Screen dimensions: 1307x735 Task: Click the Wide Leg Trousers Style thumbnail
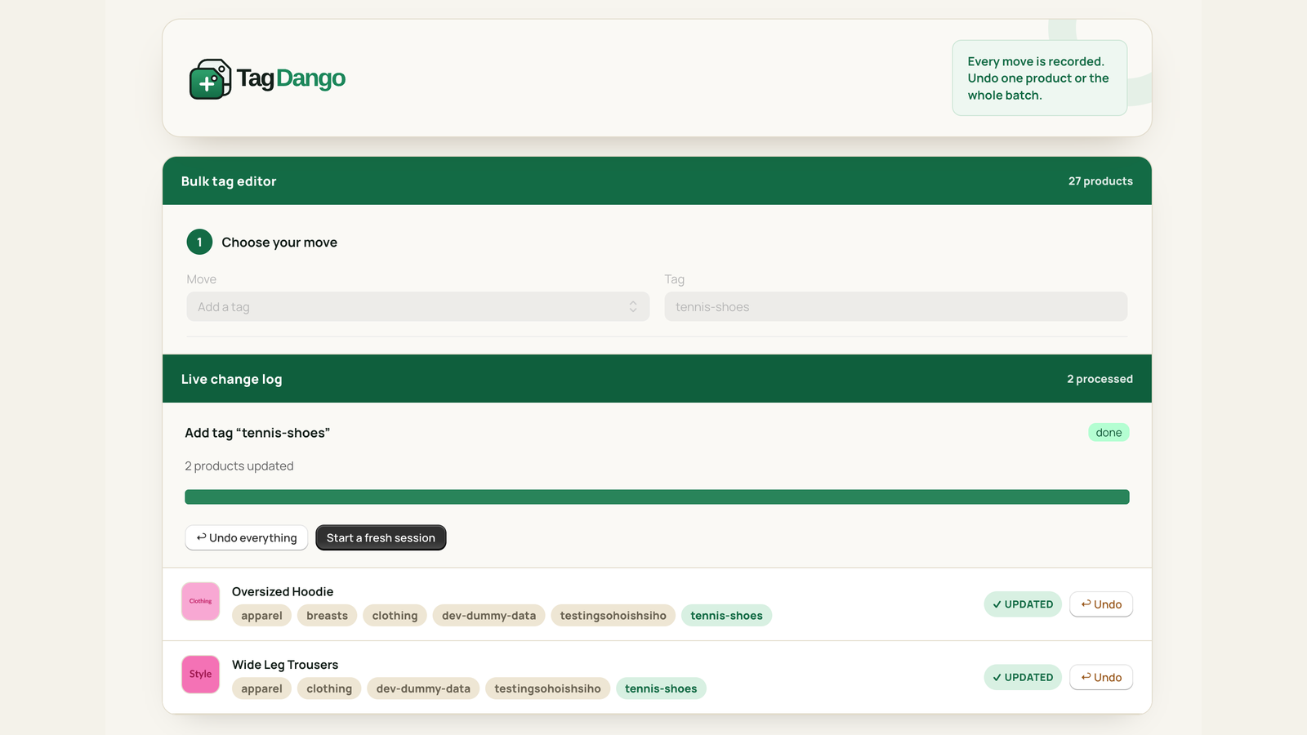click(x=200, y=675)
